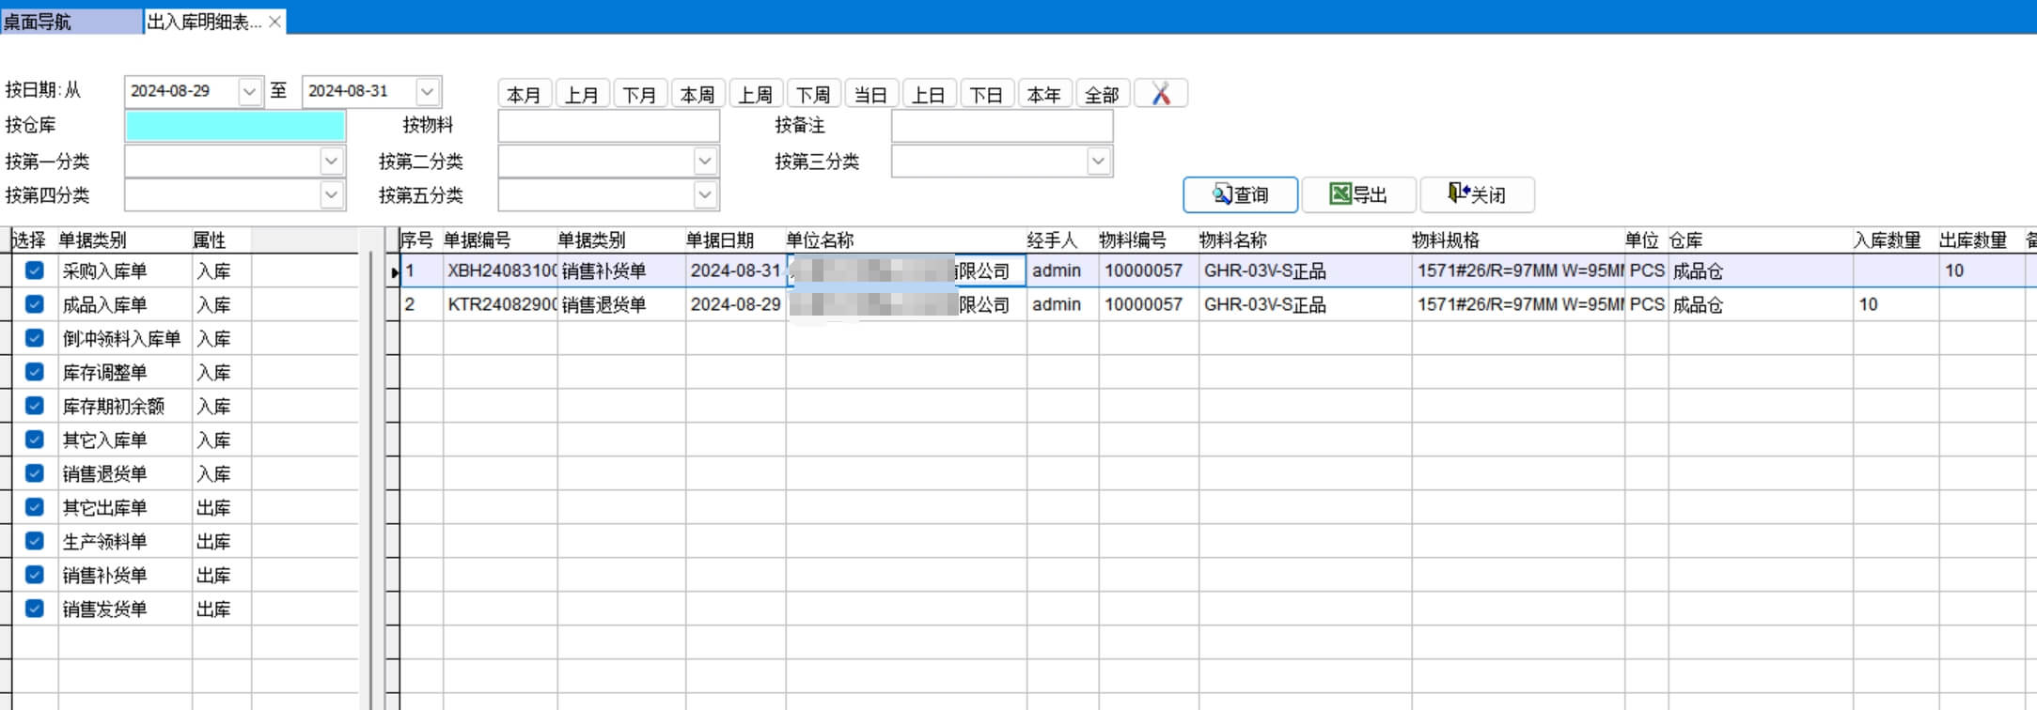
Task: Click the 本月 quick date button
Action: (524, 94)
